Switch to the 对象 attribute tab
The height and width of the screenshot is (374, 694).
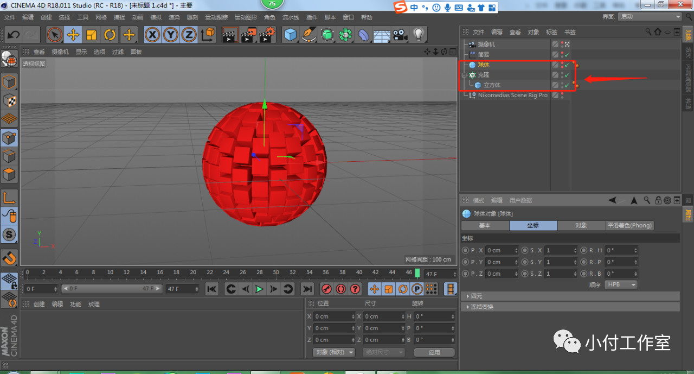click(x=581, y=225)
